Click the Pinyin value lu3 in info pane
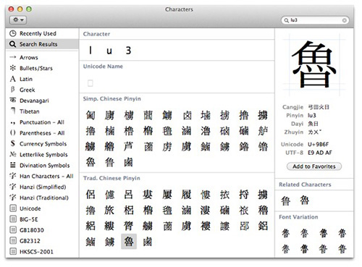Screen dimensions: 362x267 (312, 116)
